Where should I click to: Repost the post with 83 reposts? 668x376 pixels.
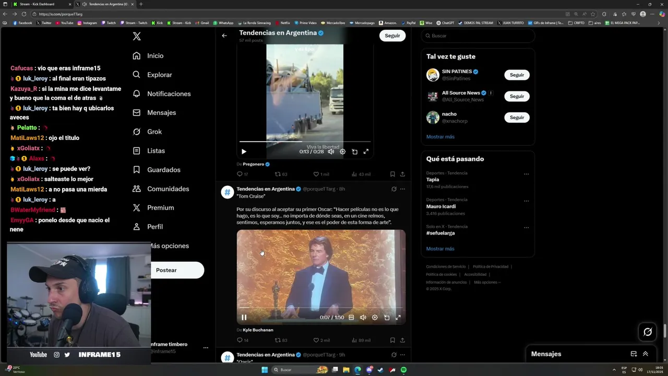(281, 340)
